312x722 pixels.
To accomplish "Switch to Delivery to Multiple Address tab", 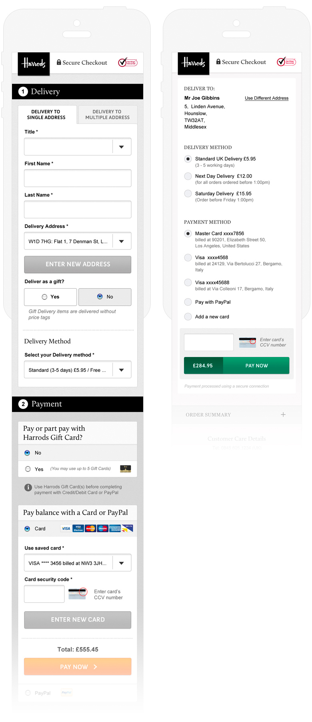I will (108, 115).
